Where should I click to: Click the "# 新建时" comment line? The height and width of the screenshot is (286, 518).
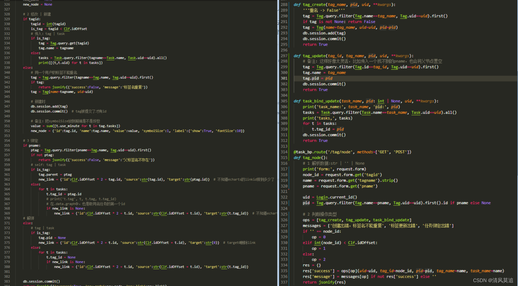point(38,102)
